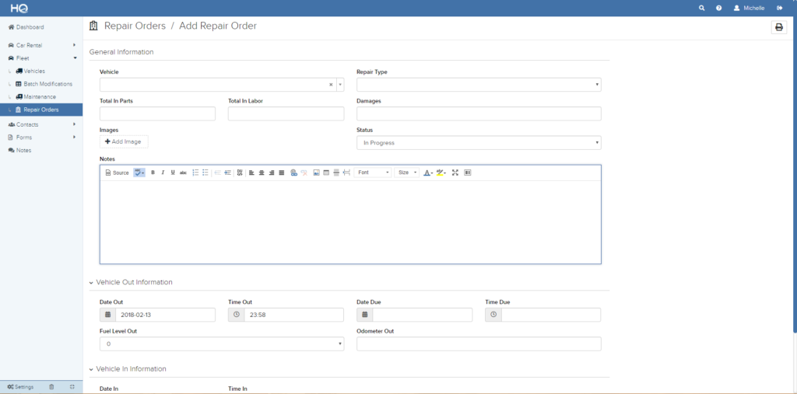The image size is (797, 394).
Task: Expand the Forms menu
Action: click(41, 137)
